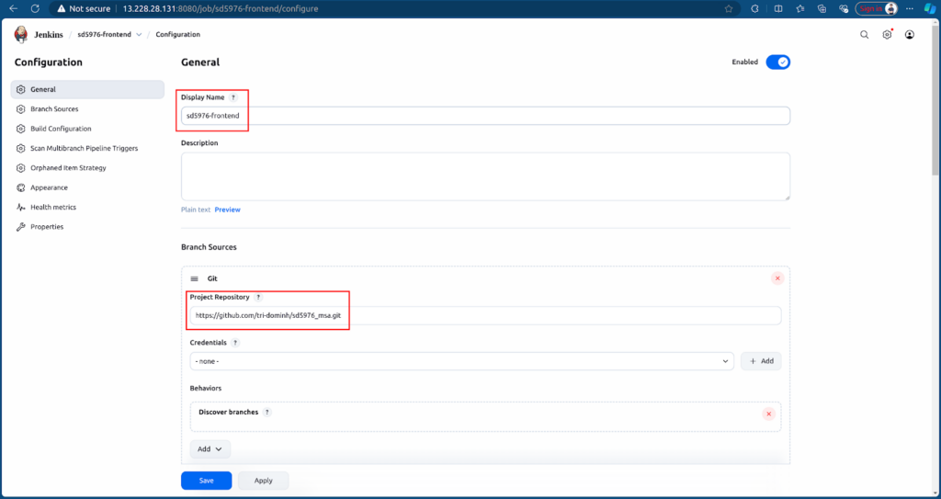The height and width of the screenshot is (499, 941).
Task: Go to Branch Sources section
Action: (54, 109)
